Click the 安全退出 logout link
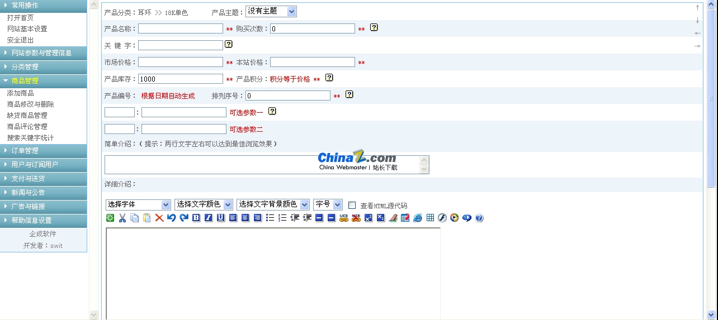This screenshot has width=718, height=320. coord(20,40)
